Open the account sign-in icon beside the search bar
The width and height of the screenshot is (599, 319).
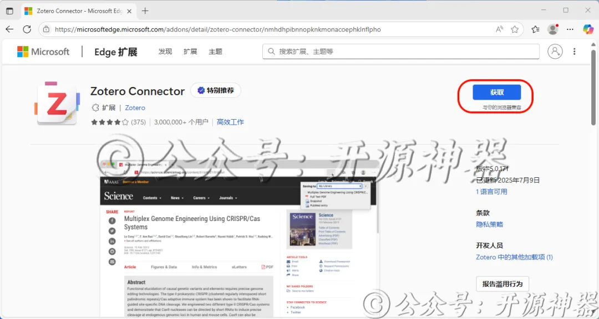pos(555,51)
